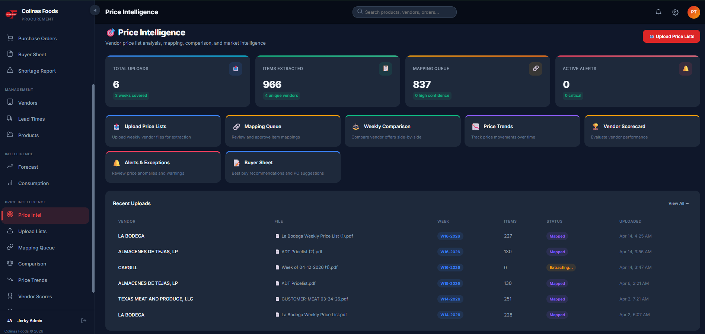Click the TEXAS MEAT AND PRODUCE, LLC vendor
The height and width of the screenshot is (334, 705).
[156, 299]
